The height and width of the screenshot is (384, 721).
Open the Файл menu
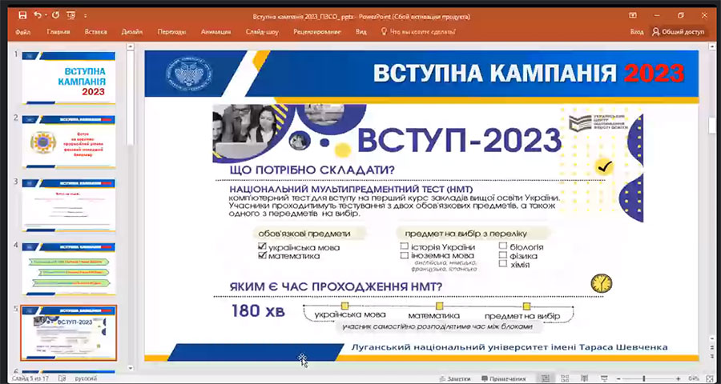(23, 32)
